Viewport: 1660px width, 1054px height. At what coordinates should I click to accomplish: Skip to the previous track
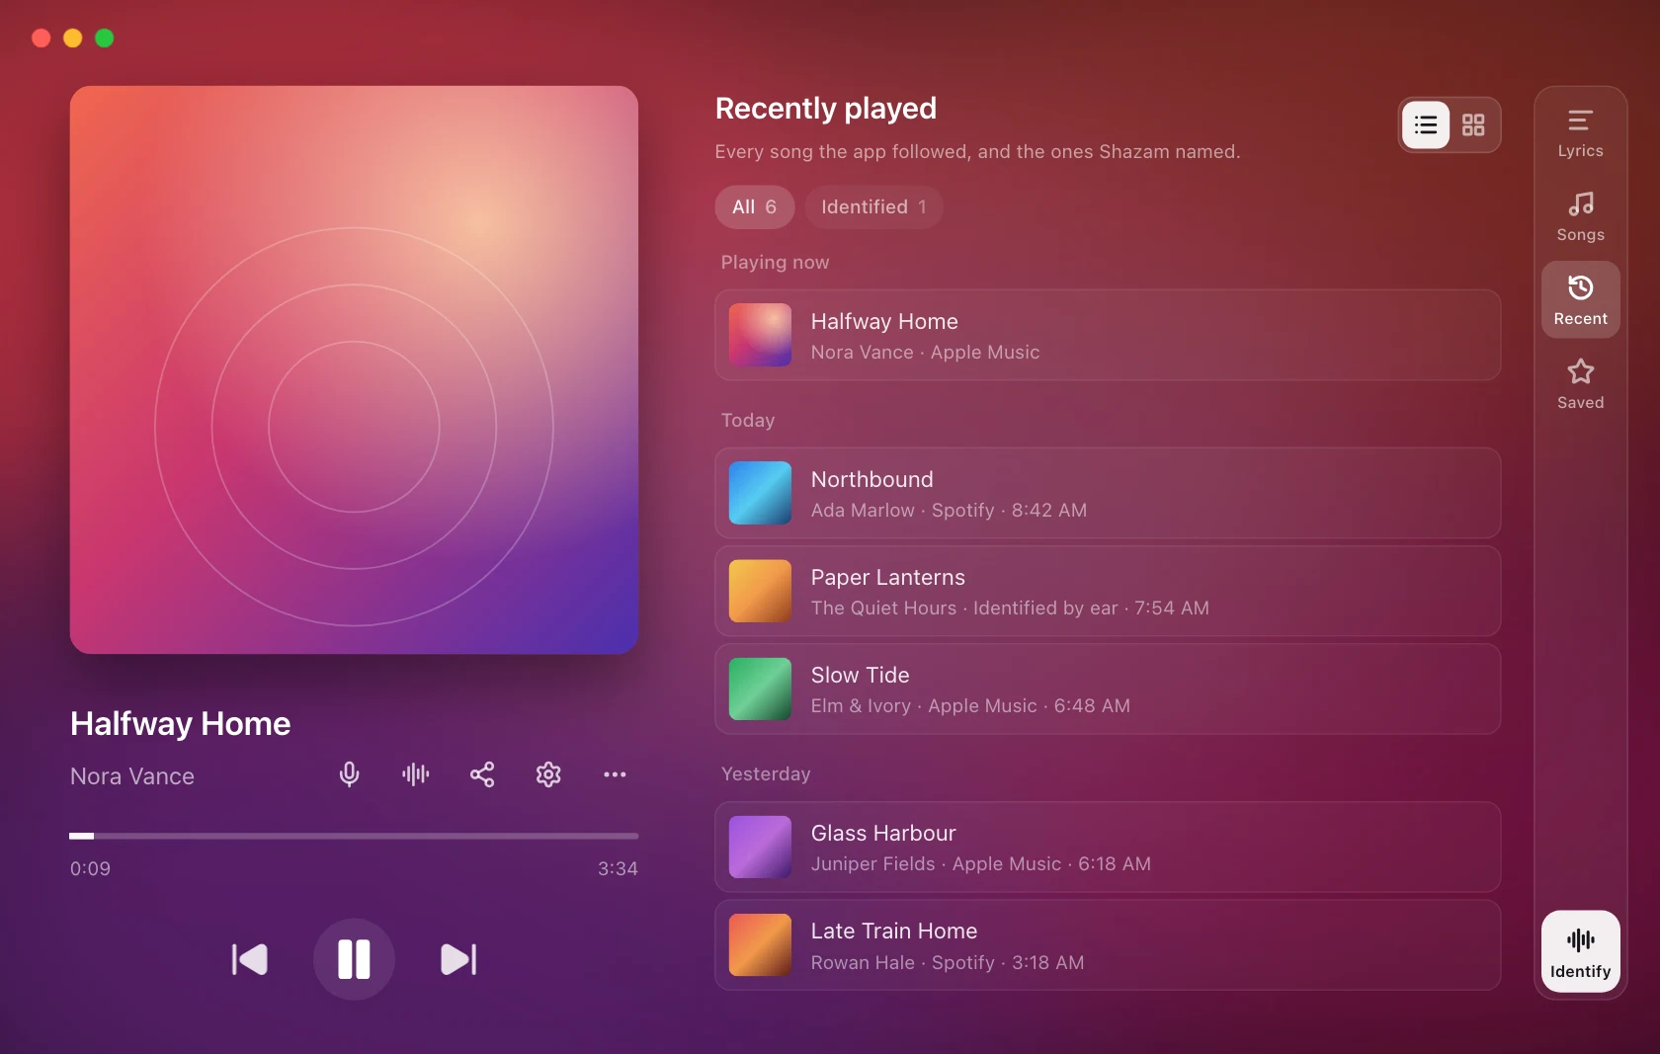(250, 959)
